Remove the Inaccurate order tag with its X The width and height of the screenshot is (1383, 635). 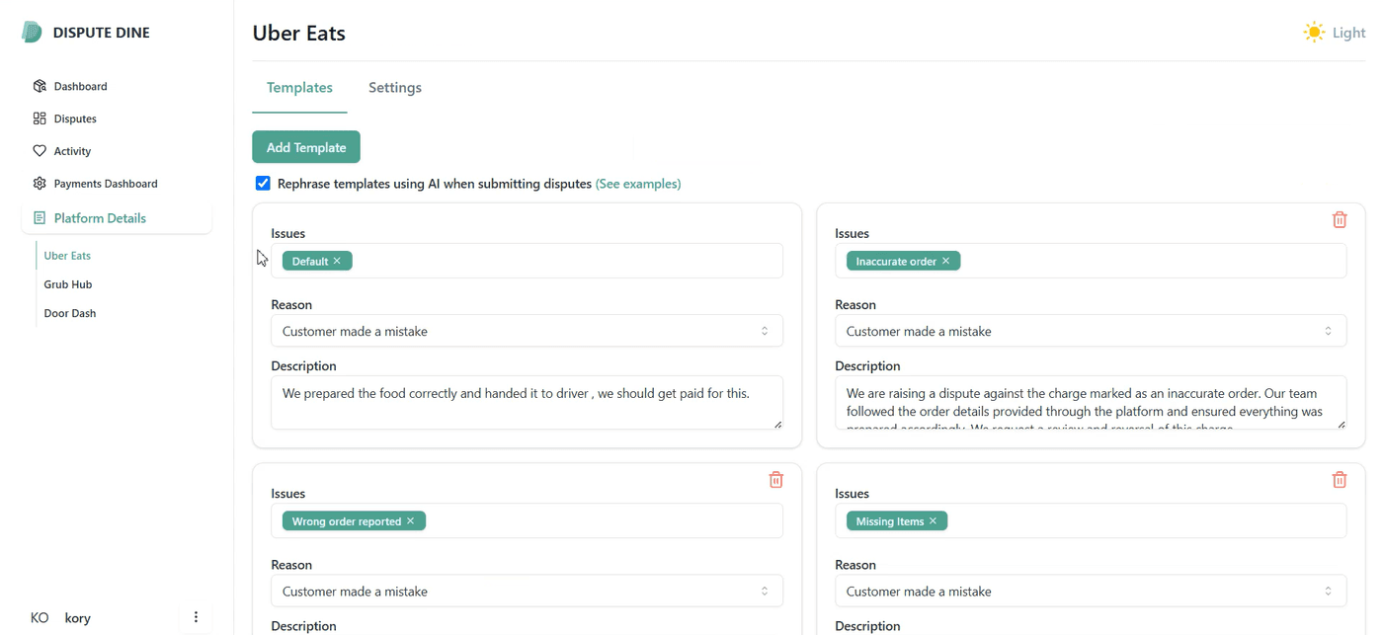click(x=945, y=261)
